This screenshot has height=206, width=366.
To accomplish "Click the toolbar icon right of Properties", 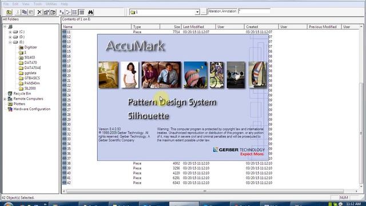I will click(53, 12).
